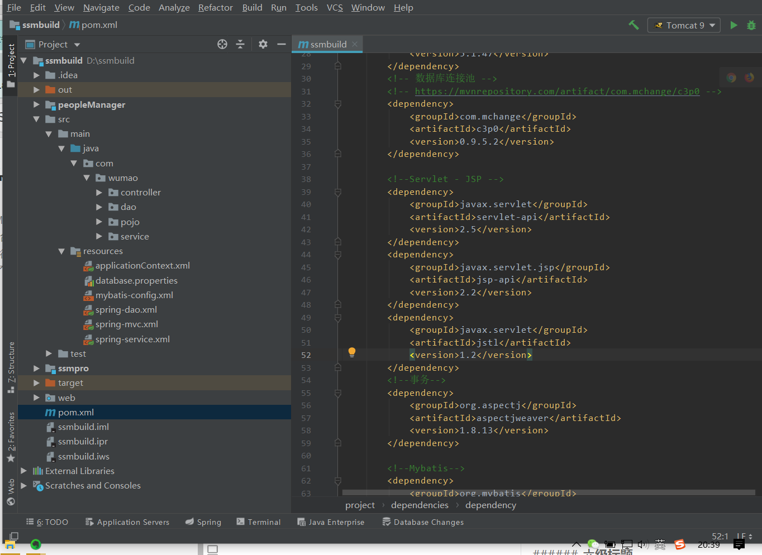762x555 pixels.
Task: Toggle the 1: Project side tab
Action: click(11, 65)
